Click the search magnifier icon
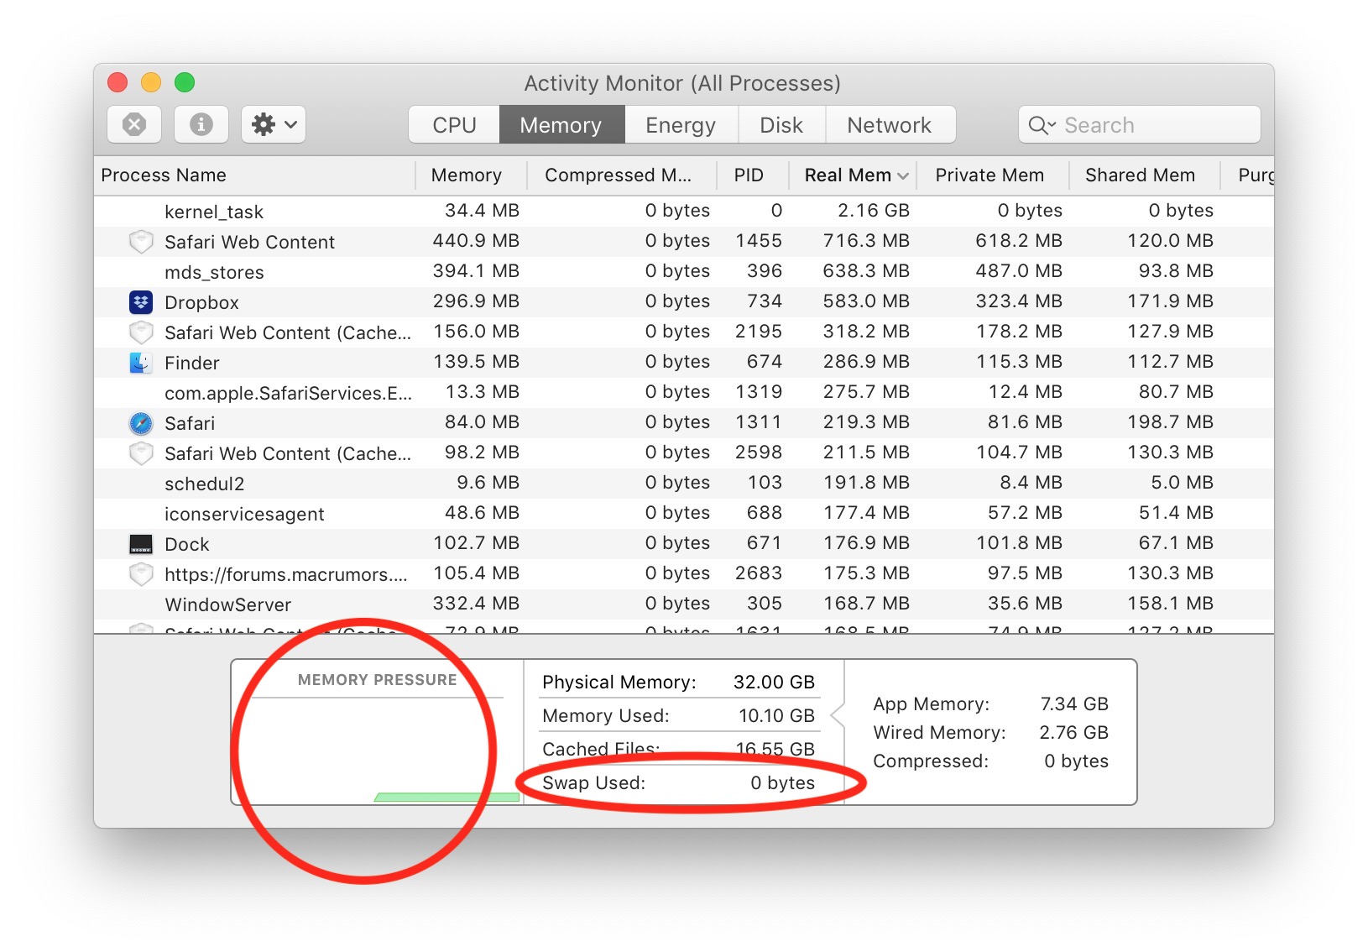 tap(1041, 125)
